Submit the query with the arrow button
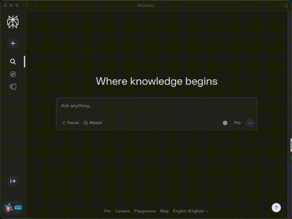 point(250,123)
